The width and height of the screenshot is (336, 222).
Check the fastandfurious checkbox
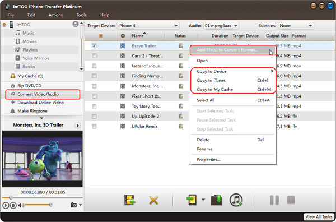tap(94, 66)
